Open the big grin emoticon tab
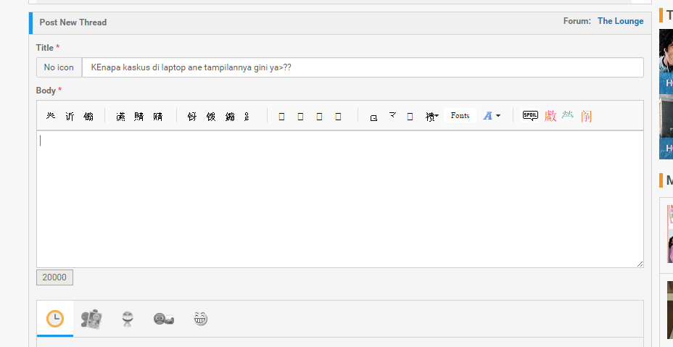673x347 pixels. coord(200,319)
